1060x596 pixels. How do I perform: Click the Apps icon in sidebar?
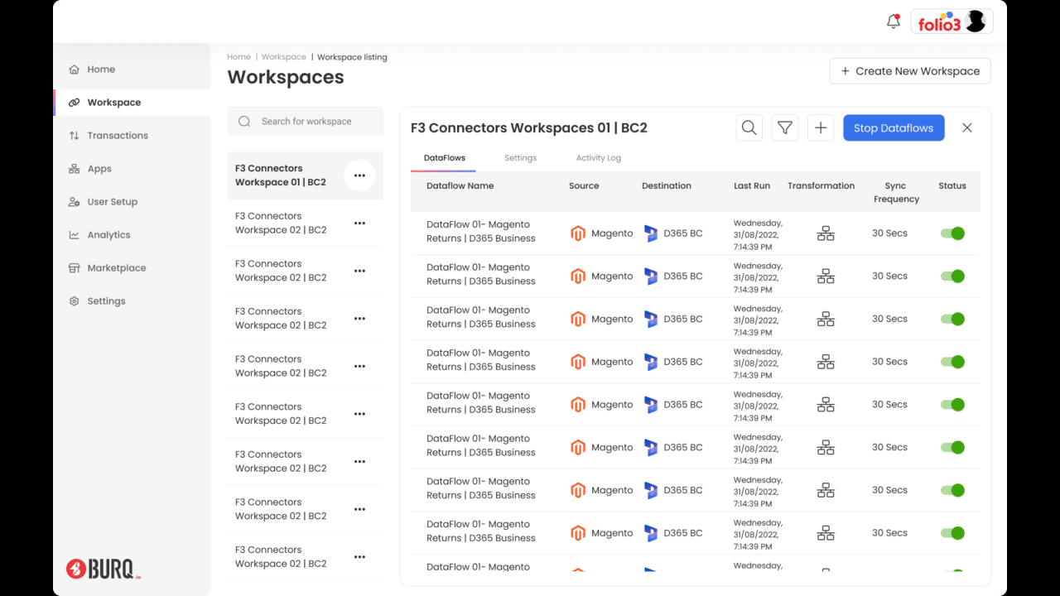click(x=74, y=169)
